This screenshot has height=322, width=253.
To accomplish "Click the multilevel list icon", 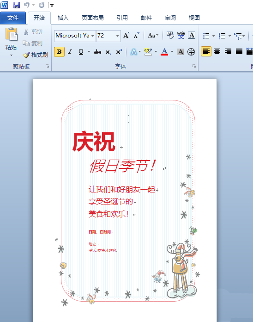I will (x=238, y=36).
